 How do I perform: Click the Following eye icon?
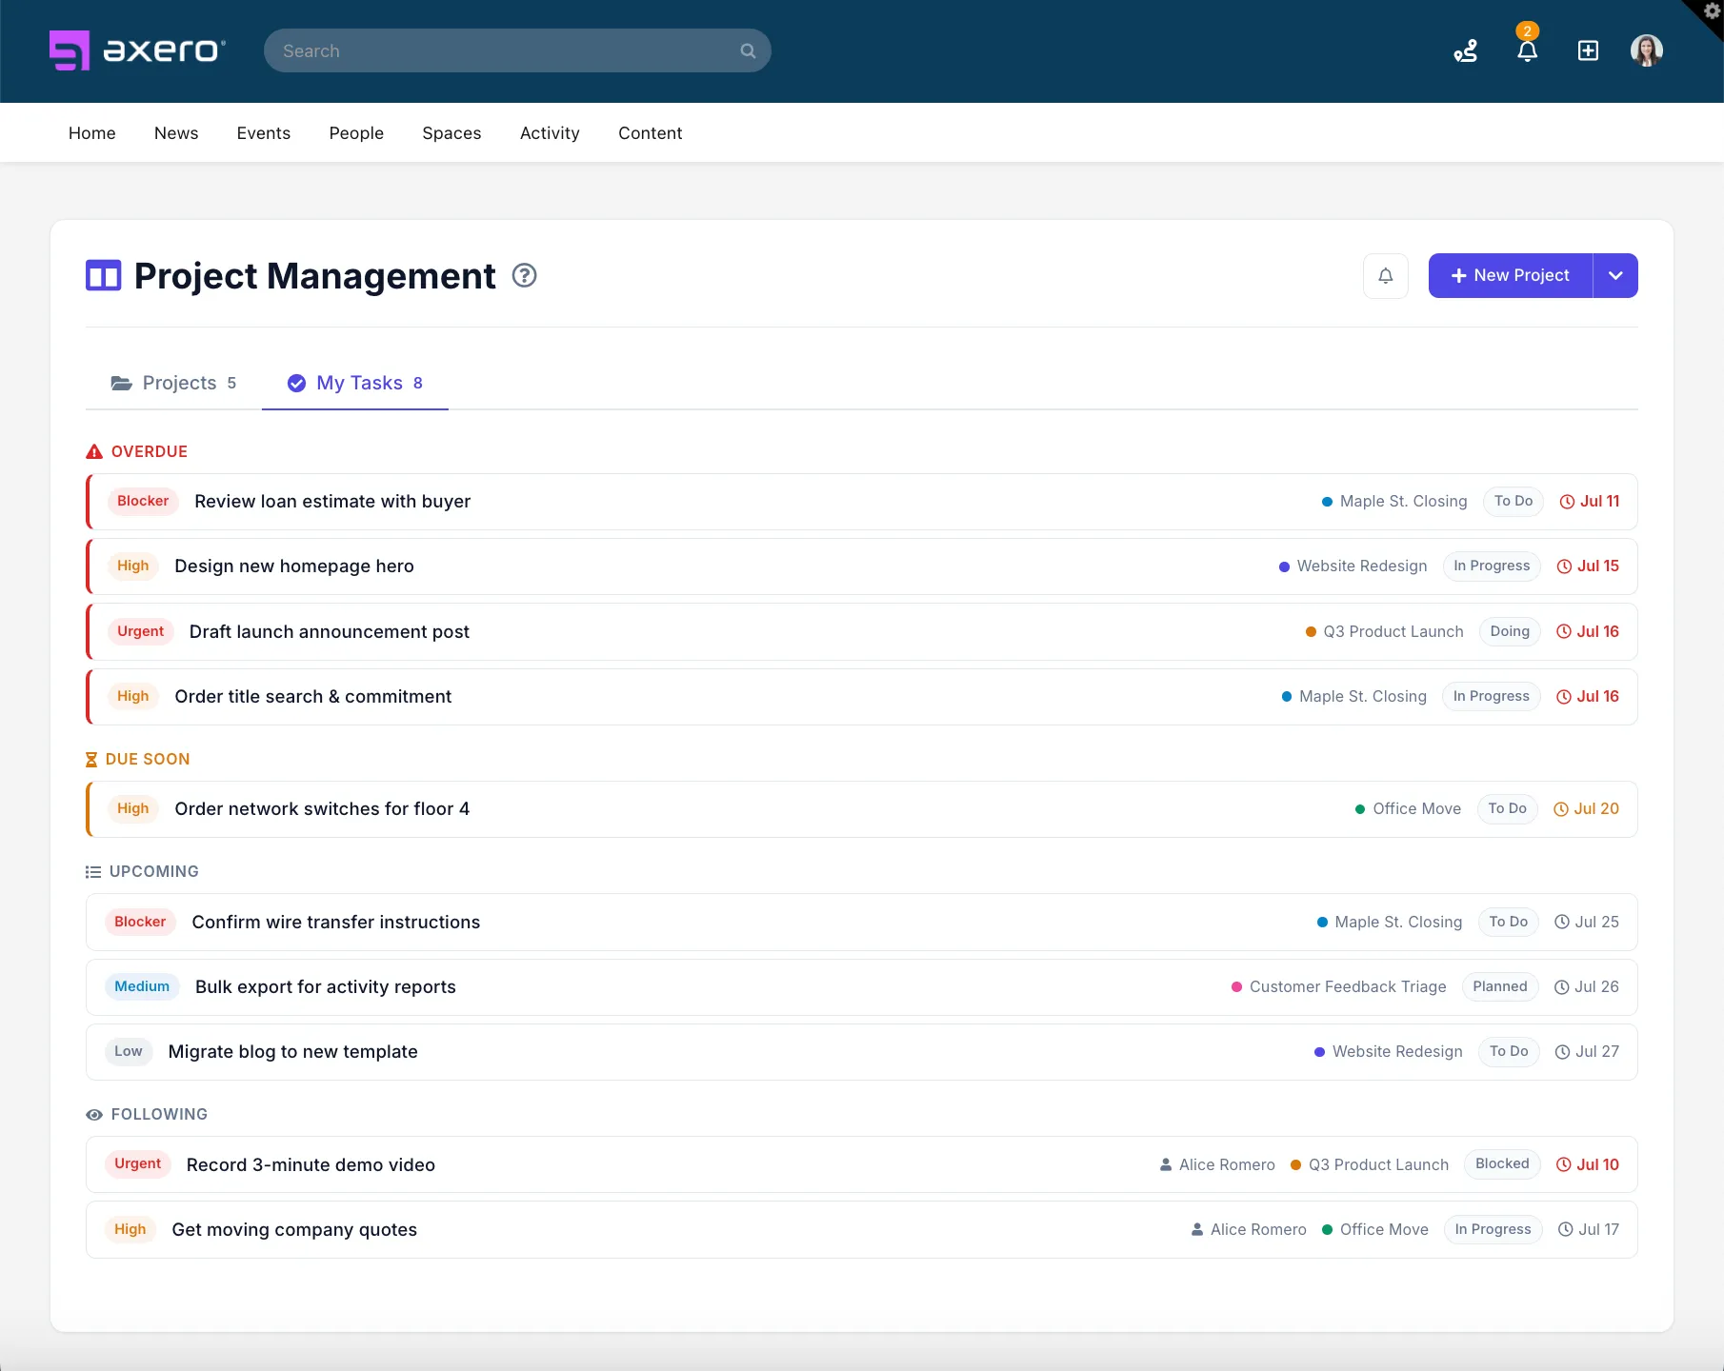[x=94, y=1115]
